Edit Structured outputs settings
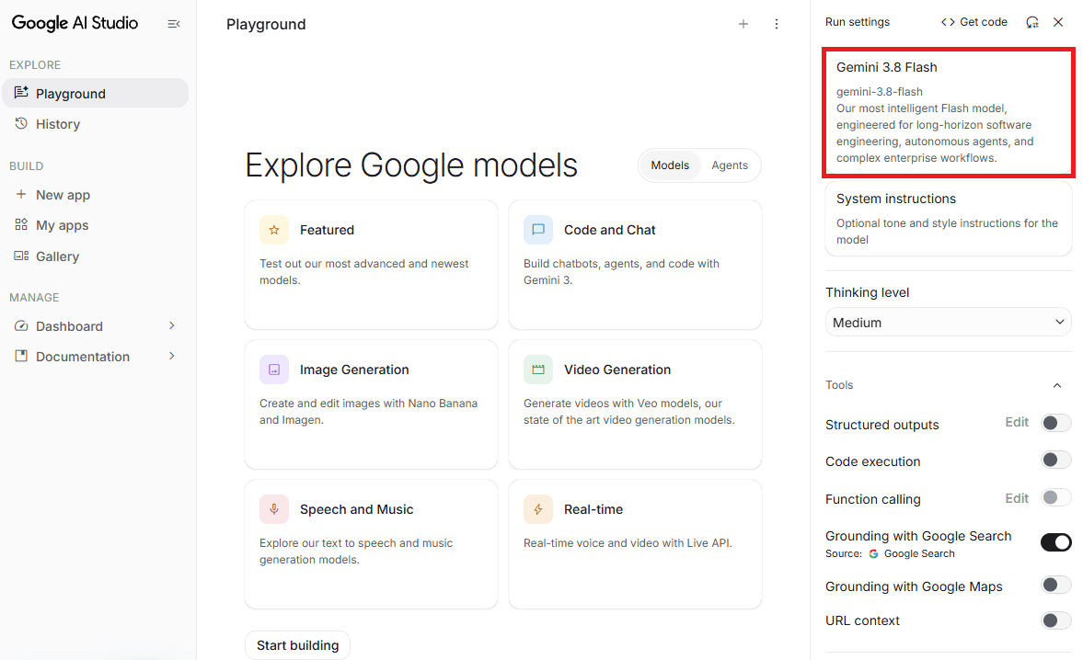Image resolution: width=1083 pixels, height=660 pixels. click(x=1017, y=422)
